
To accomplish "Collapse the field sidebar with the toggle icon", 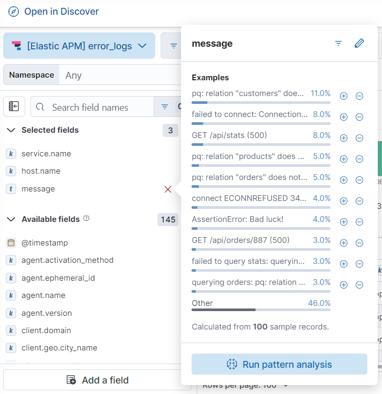I will 14,107.
